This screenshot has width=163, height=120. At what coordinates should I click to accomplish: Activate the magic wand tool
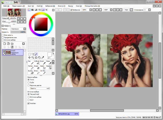pyautogui.click(x=36, y=54)
